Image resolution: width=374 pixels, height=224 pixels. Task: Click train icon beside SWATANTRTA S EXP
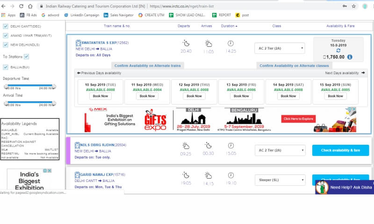click(x=78, y=43)
